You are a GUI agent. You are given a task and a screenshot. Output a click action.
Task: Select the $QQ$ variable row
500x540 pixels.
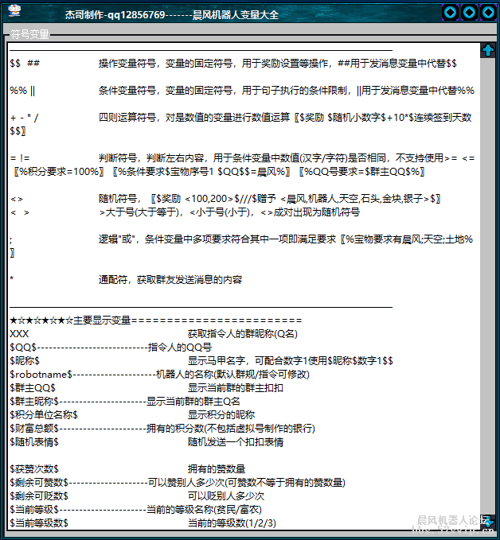[x=111, y=347]
